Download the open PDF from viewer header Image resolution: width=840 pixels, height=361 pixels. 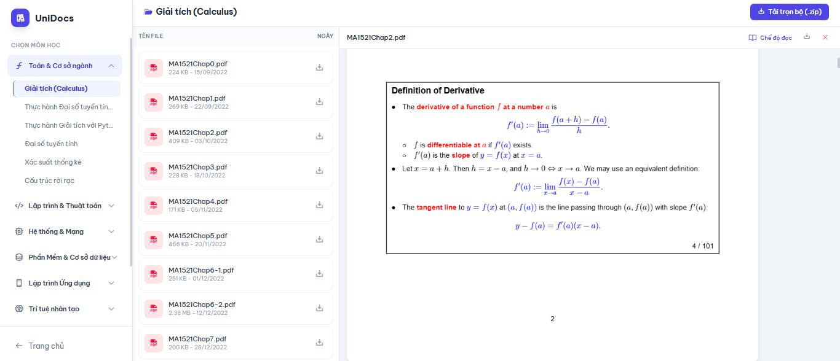(x=807, y=37)
